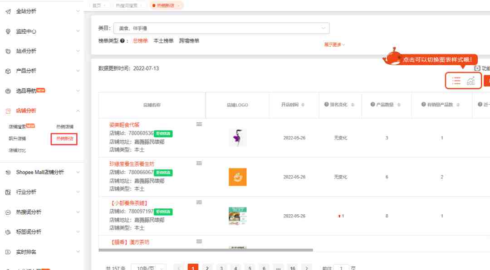Click the help icon beside 榜单类型

[x=122, y=41]
